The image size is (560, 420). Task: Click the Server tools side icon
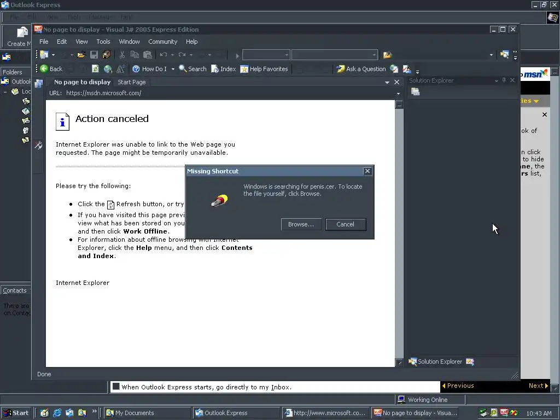coord(38,84)
